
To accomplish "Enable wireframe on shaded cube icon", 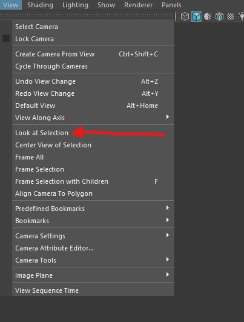I will [219, 16].
